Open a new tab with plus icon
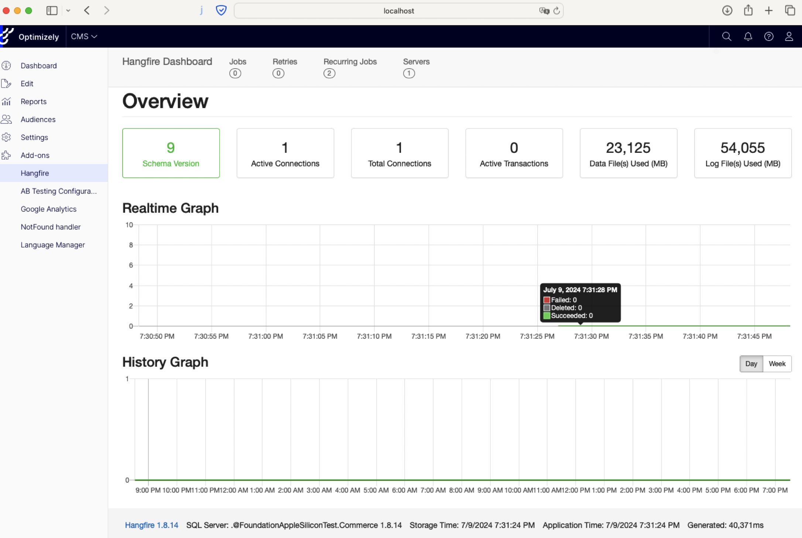 (x=769, y=10)
